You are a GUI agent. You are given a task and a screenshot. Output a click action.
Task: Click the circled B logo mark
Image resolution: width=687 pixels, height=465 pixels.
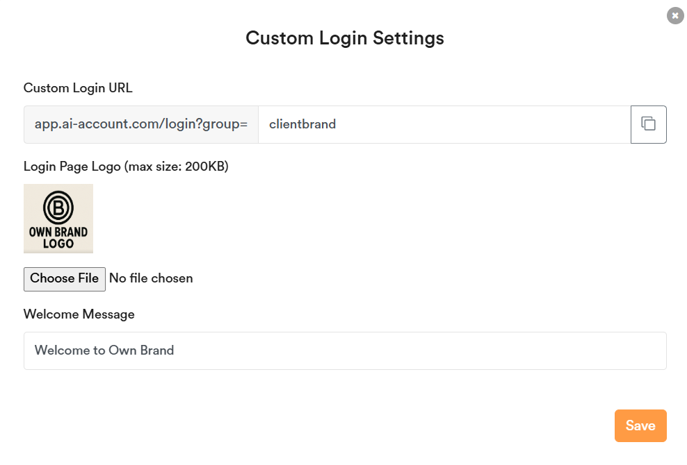[58, 205]
